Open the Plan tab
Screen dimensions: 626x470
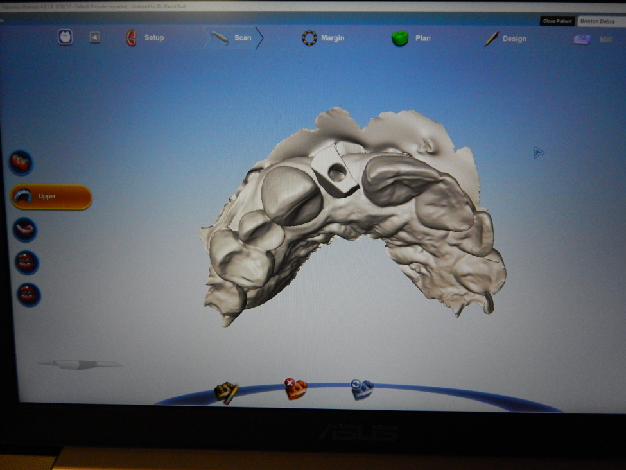411,39
